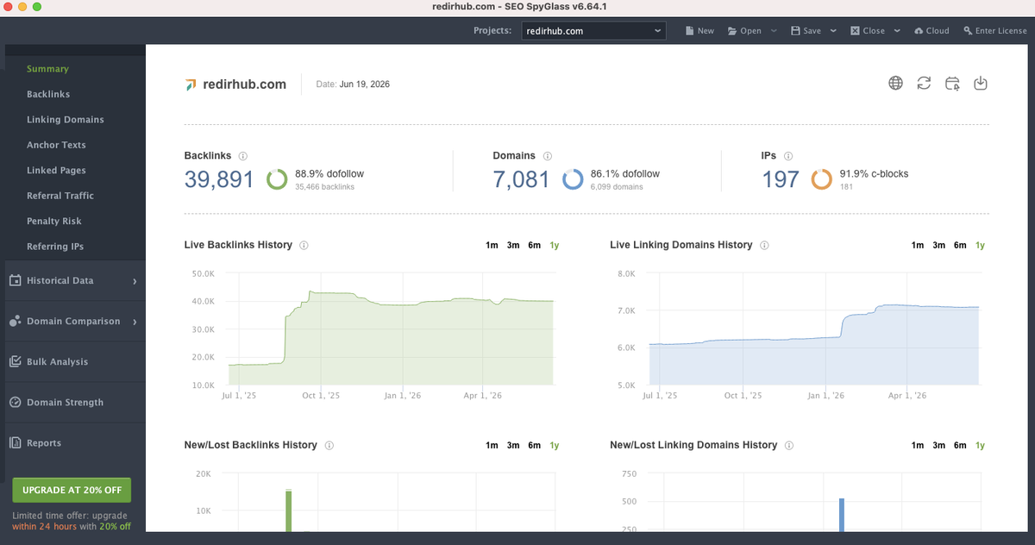This screenshot has width=1035, height=545.
Task: Set Live Backlinks History range to 1y
Action: 555,245
